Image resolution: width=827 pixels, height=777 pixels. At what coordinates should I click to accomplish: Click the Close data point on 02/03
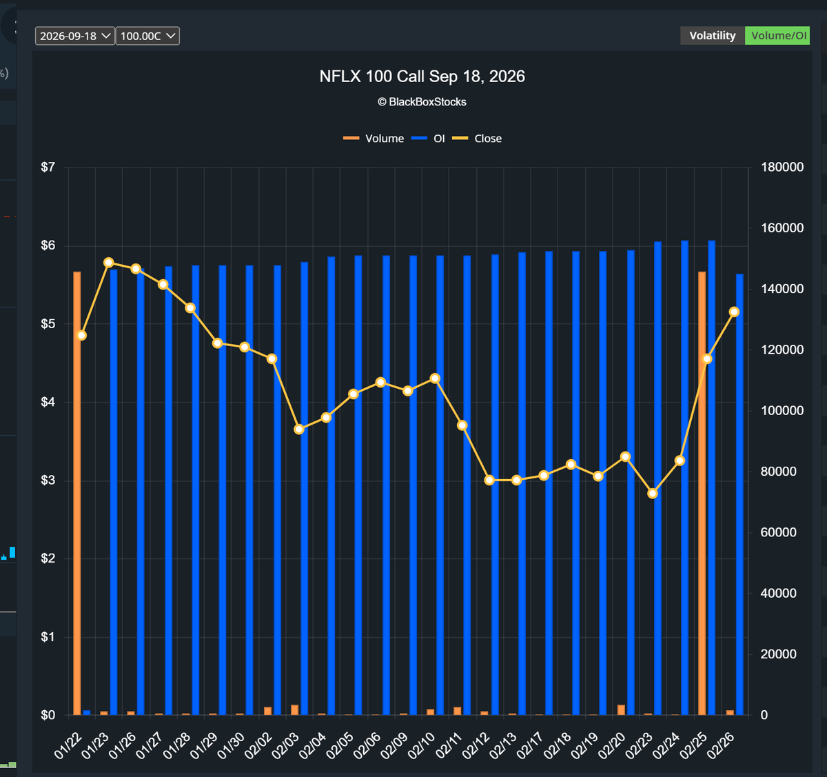coord(299,430)
